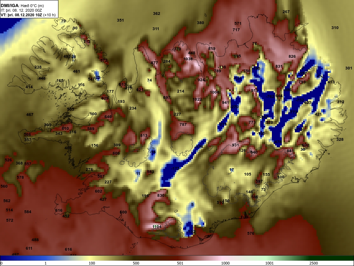This screenshot has width=354, height=266.
Task: Click the map value '328'
Action: [340, 139]
